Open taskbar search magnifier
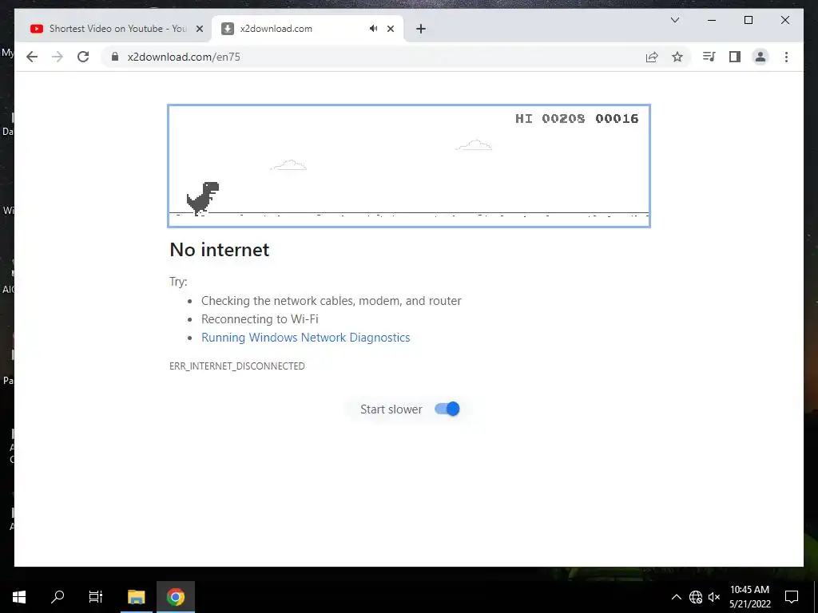 pyautogui.click(x=58, y=597)
